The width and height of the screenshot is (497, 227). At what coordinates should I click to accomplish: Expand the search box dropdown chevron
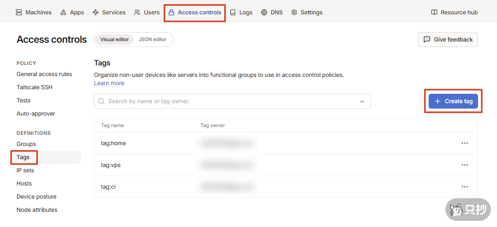(362, 101)
